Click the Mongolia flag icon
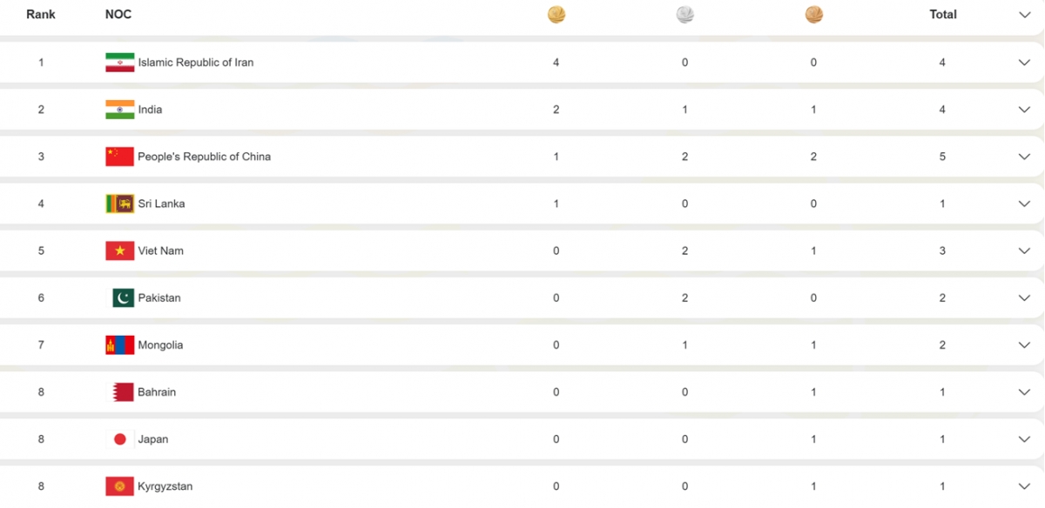 pos(119,344)
